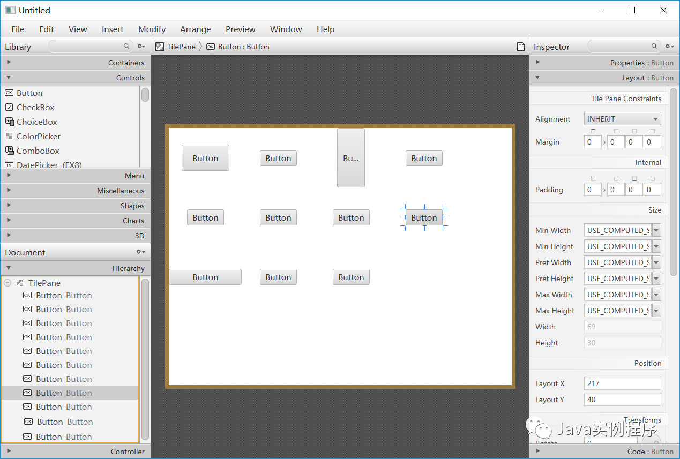The height and width of the screenshot is (459, 680).
Task: Click the Layout X value field
Action: [622, 383]
